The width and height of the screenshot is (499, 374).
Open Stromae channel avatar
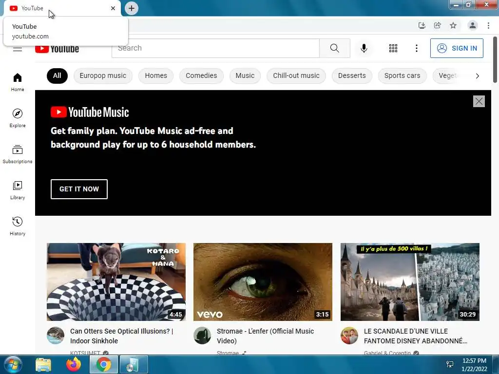(x=202, y=336)
